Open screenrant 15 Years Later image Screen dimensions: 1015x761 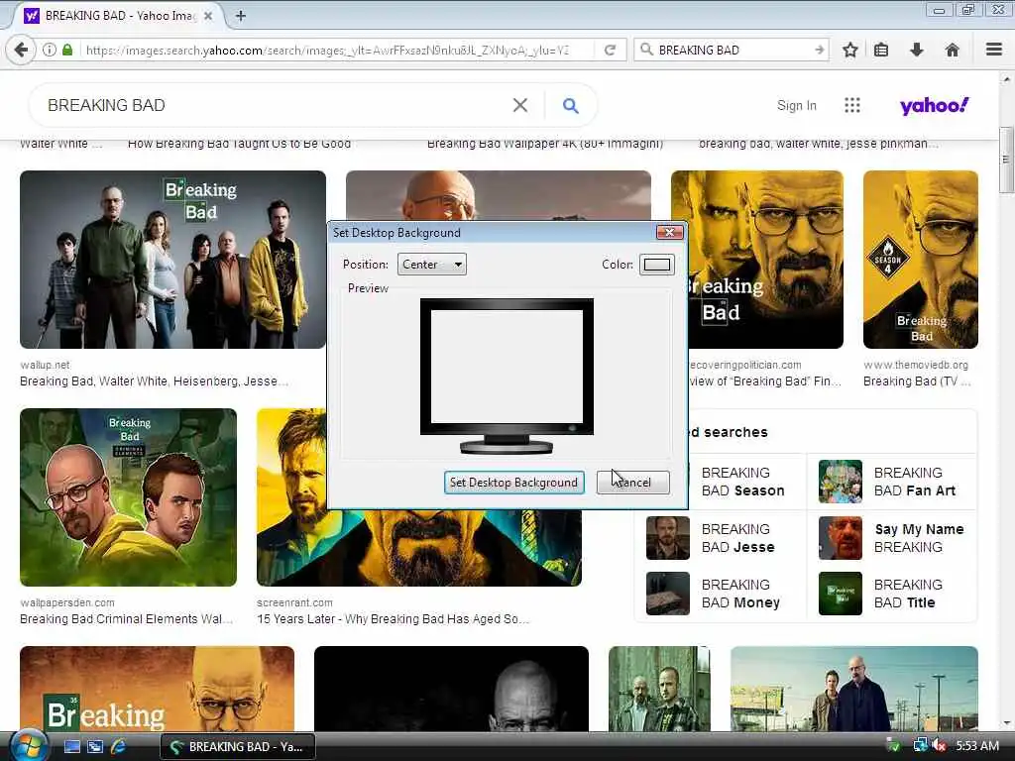click(419, 549)
